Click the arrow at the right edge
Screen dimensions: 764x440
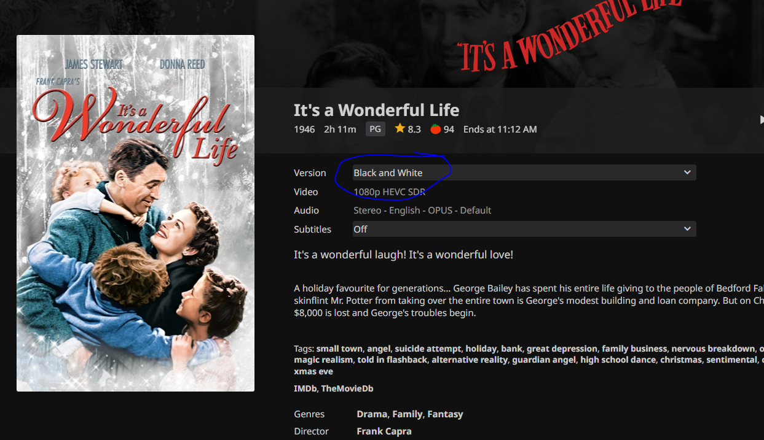pyautogui.click(x=761, y=120)
